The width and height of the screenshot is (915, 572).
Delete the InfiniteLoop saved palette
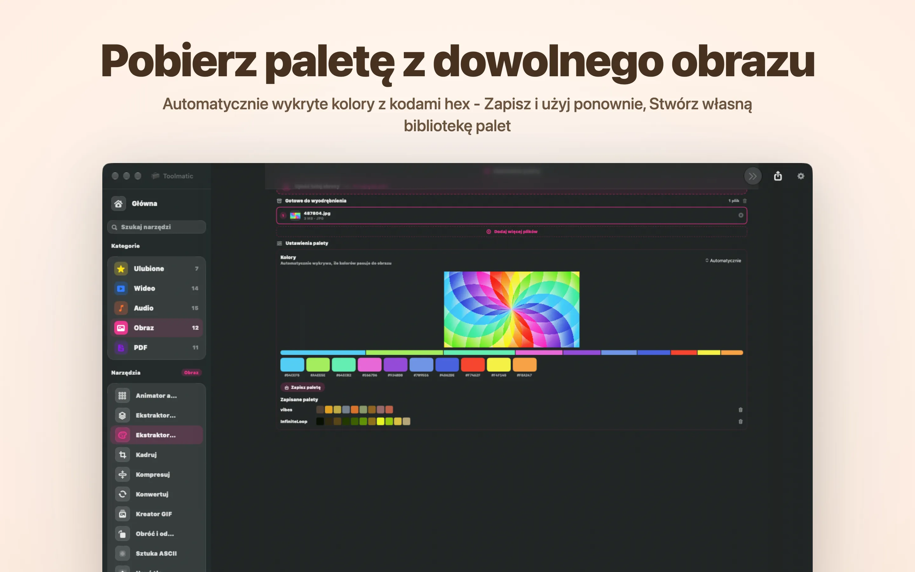(x=740, y=421)
